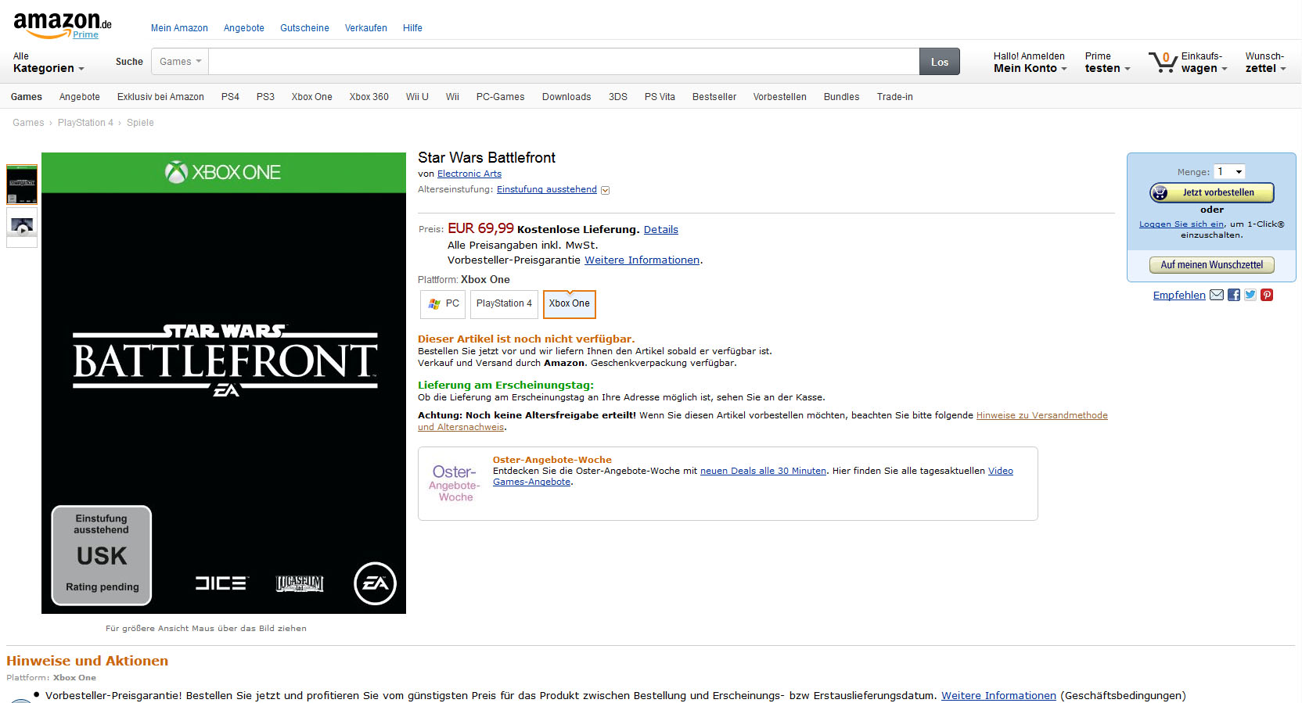Share via email envelope icon
1302x703 pixels.
(x=1217, y=295)
